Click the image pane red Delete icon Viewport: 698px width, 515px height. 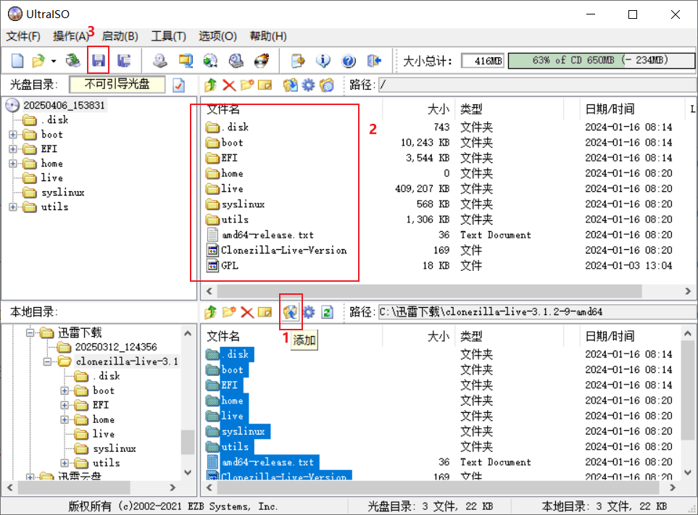click(x=229, y=85)
